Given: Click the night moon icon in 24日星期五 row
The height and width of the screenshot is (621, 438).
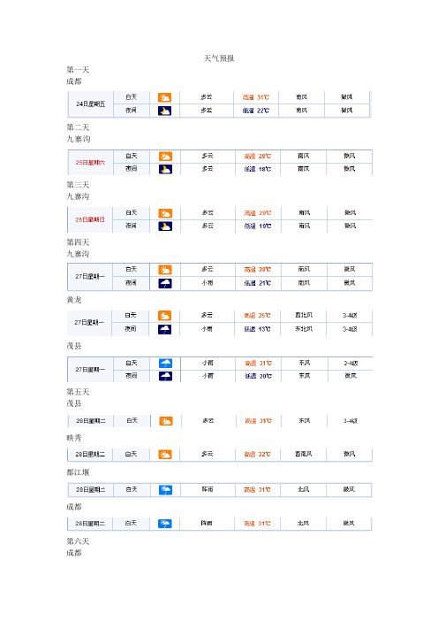Looking at the screenshot, I should coord(164,111).
